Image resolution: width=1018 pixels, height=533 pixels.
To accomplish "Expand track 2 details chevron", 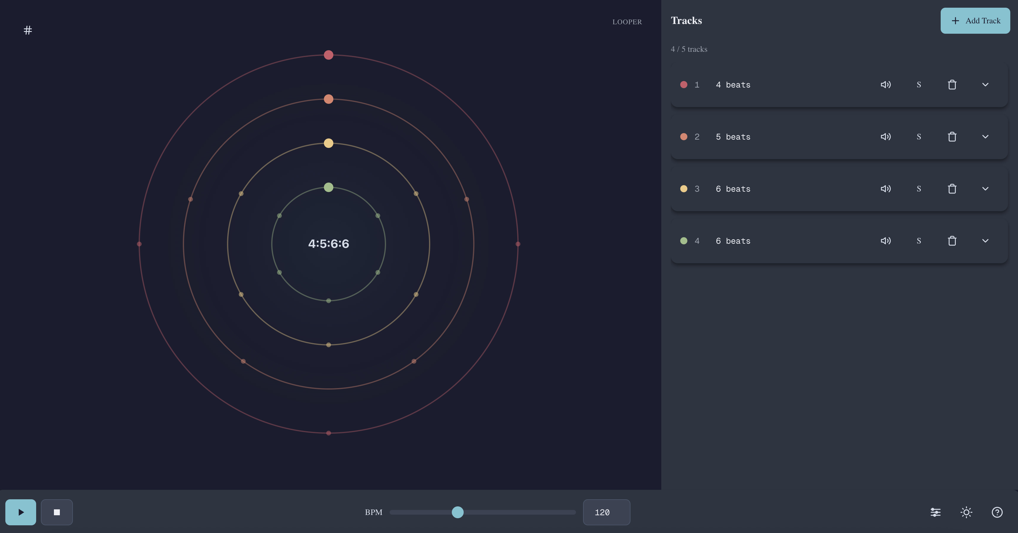I will 985,137.
